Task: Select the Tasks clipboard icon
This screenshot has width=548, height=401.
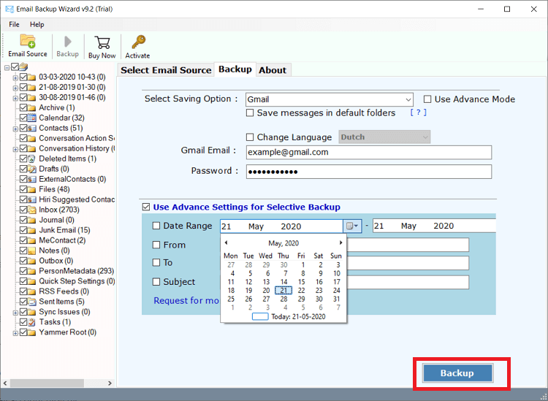Action: pyautogui.click(x=32, y=322)
